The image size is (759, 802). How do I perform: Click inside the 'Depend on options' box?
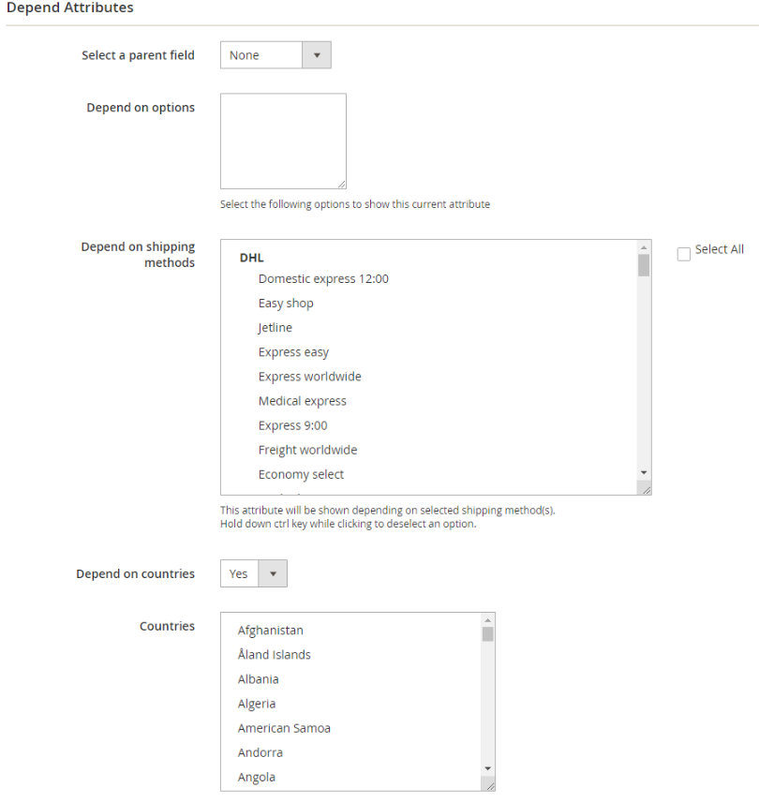coord(283,141)
